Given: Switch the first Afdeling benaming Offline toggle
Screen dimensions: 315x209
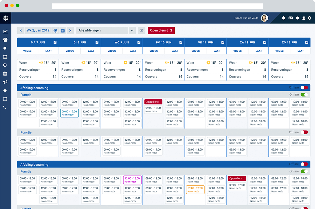Looking at the screenshot, I should click(x=304, y=88).
